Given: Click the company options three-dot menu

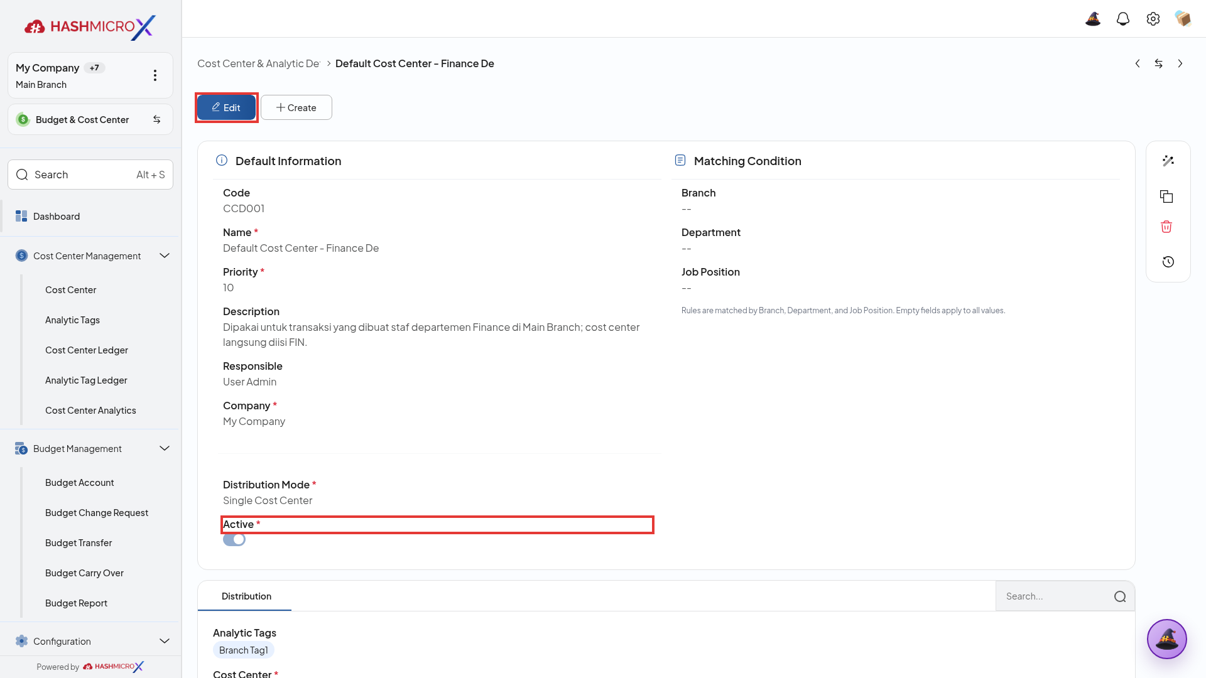Looking at the screenshot, I should coord(155,75).
